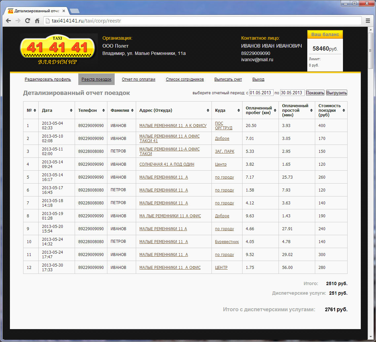Image resolution: width=376 pixels, height=342 pixels.
Task: Open the Буревестник destination link
Action: [x=227, y=242]
